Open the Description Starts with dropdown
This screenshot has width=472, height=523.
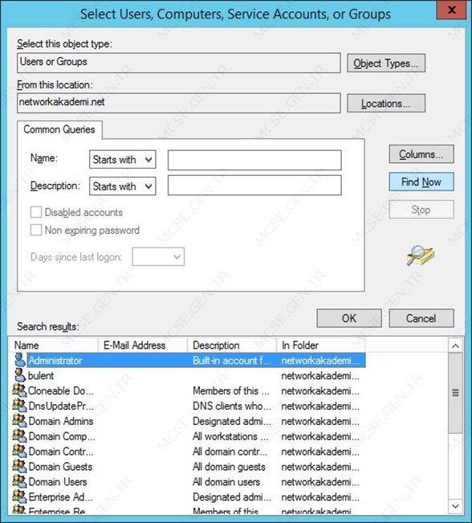(123, 186)
